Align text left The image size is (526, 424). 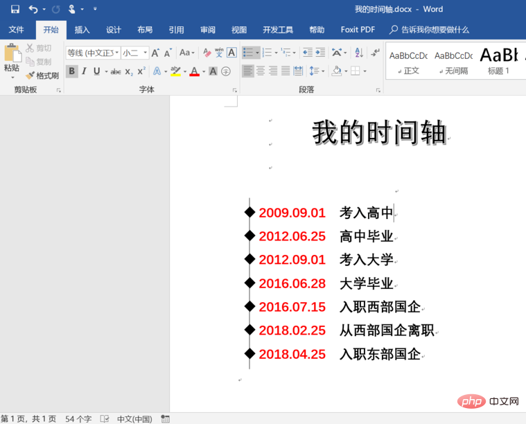[x=248, y=71]
